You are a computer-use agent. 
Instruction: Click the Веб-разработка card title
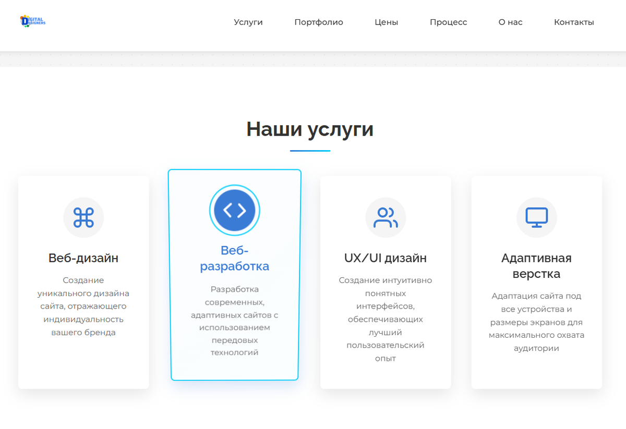[x=235, y=259]
